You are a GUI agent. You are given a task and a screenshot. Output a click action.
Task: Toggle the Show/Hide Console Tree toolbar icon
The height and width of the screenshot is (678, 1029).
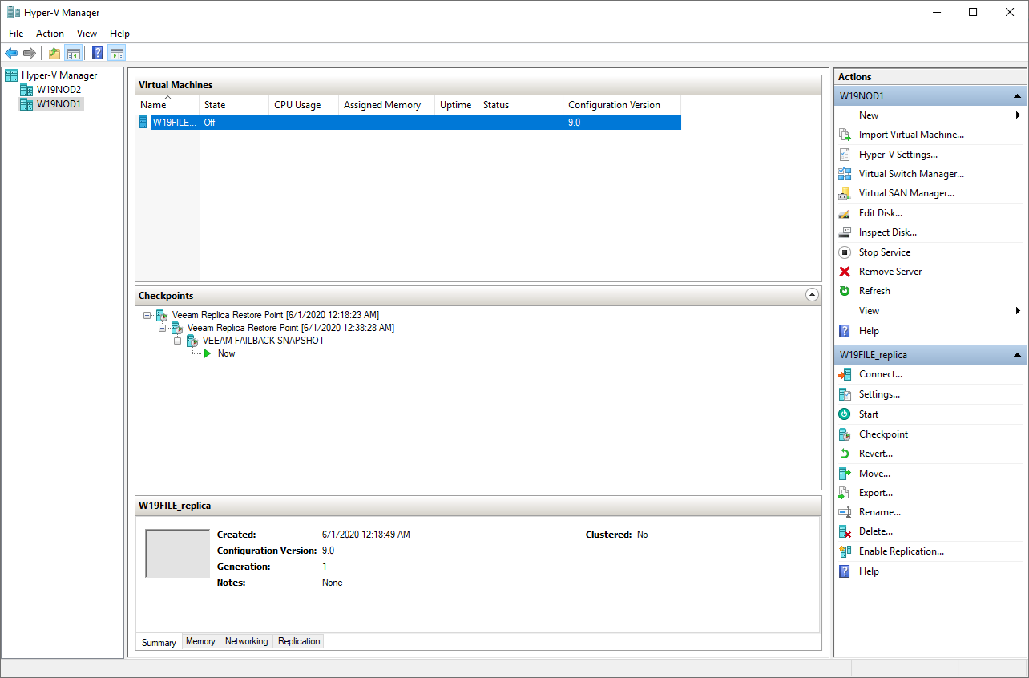[73, 54]
